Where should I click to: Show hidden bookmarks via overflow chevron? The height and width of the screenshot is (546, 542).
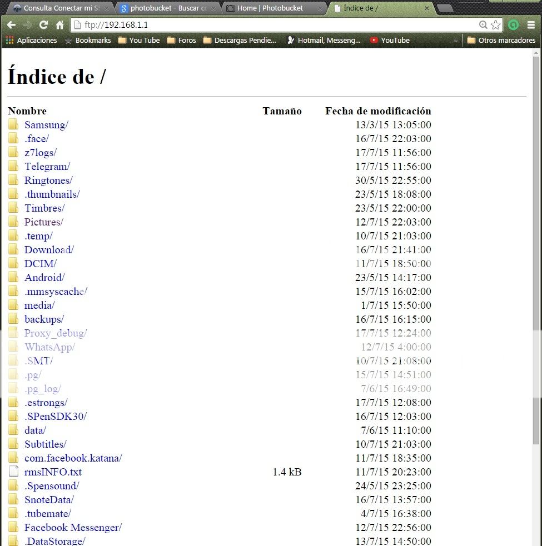(456, 40)
